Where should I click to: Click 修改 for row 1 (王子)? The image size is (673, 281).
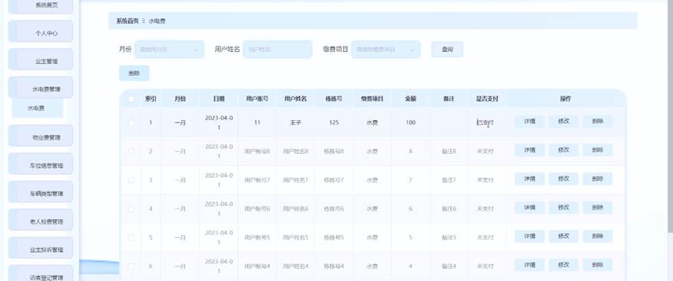(x=563, y=121)
